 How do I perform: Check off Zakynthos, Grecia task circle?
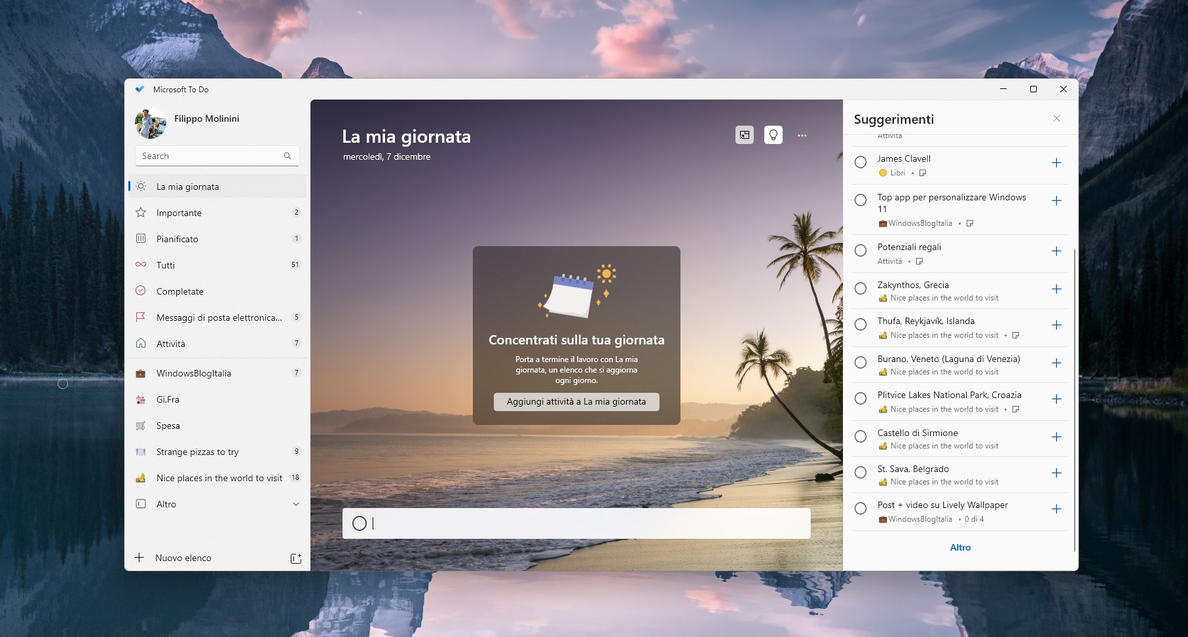861,289
